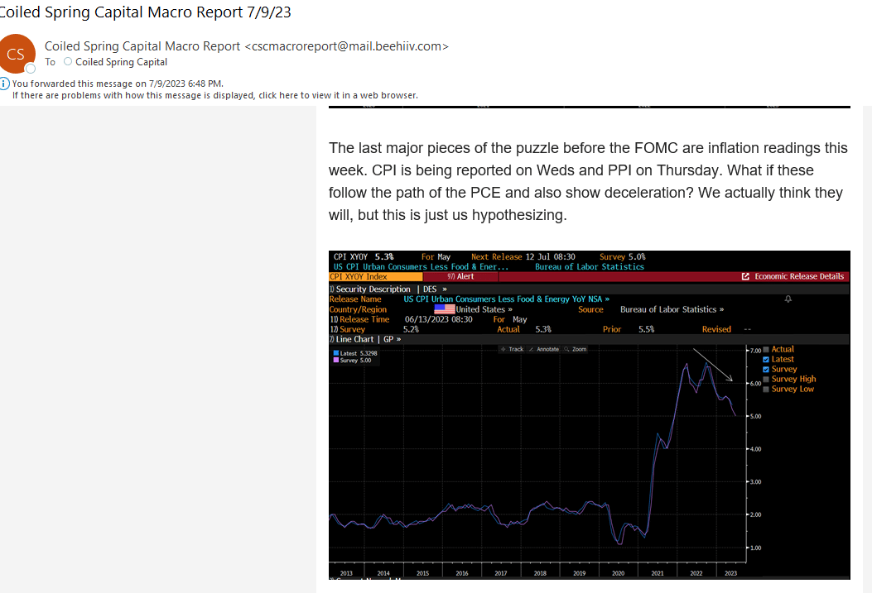This screenshot has width=872, height=593.
Task: Select the Annotate tool in chart toolbar
Action: tap(544, 349)
